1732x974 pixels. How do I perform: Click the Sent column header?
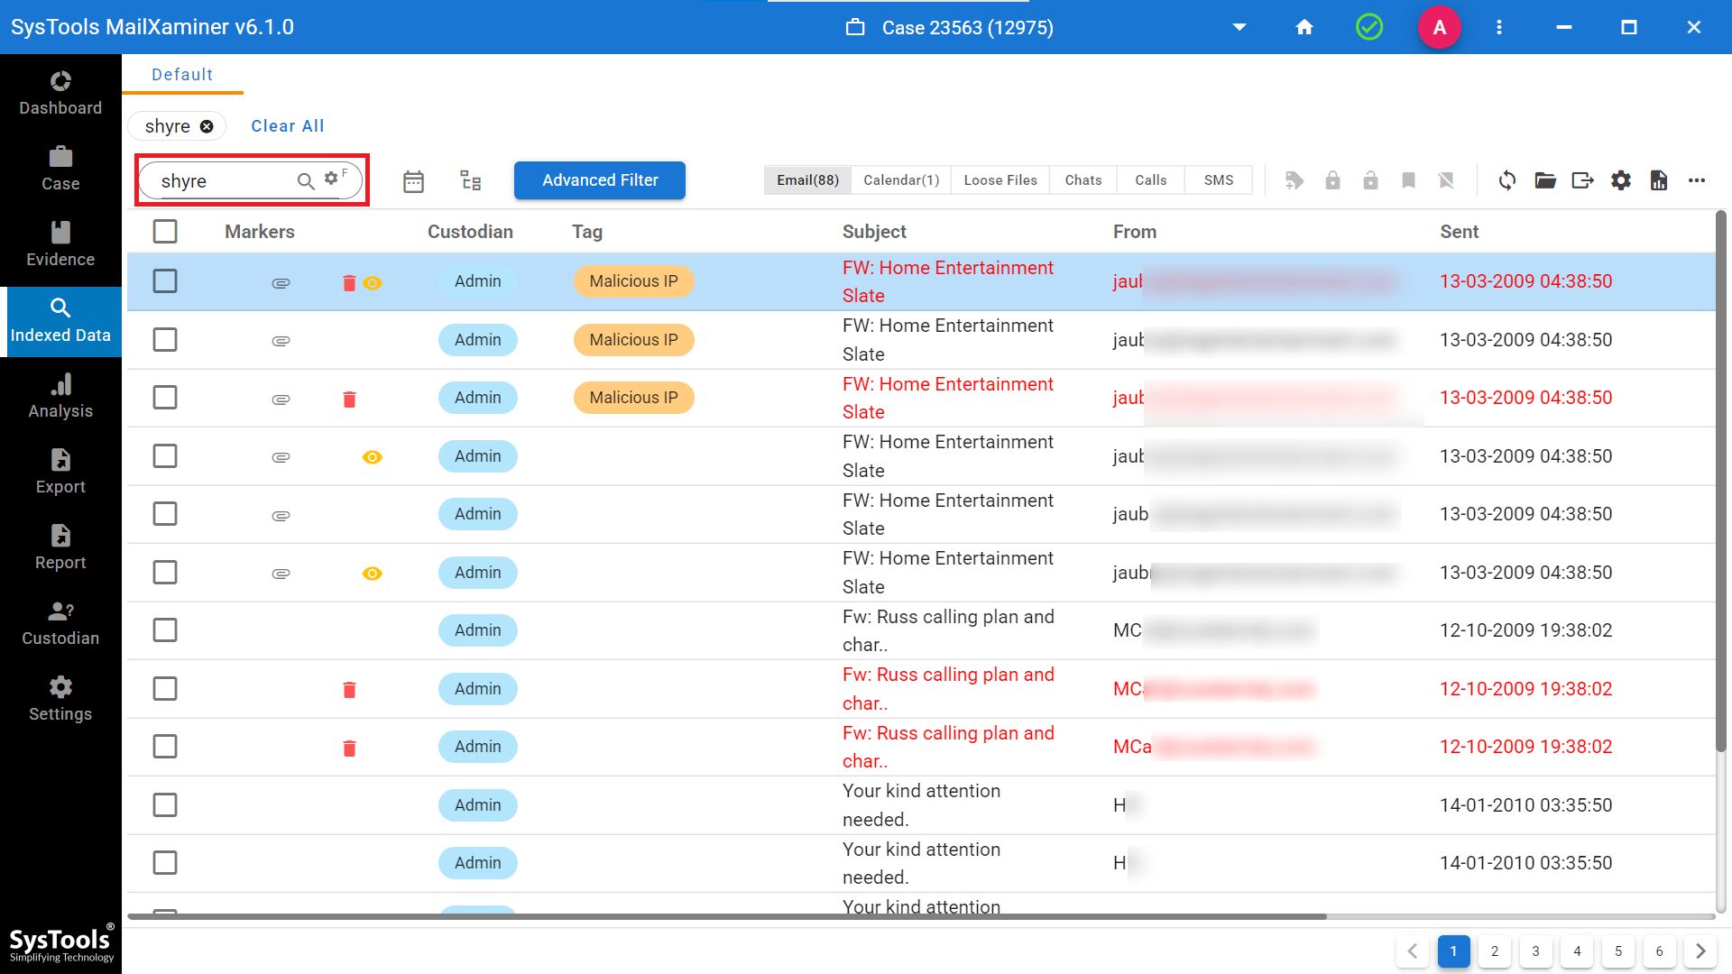click(x=1459, y=232)
